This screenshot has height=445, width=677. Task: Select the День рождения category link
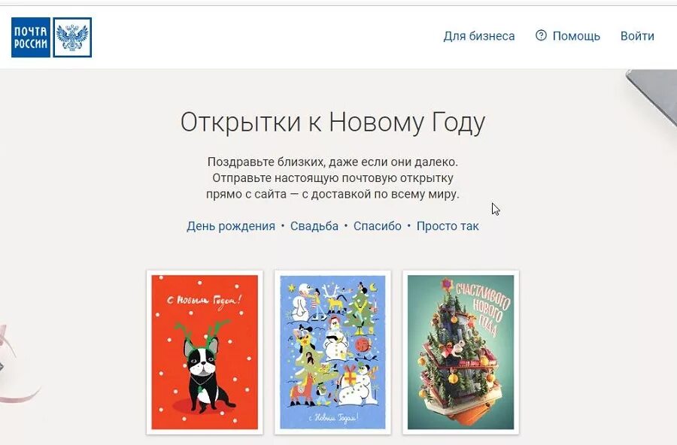231,226
